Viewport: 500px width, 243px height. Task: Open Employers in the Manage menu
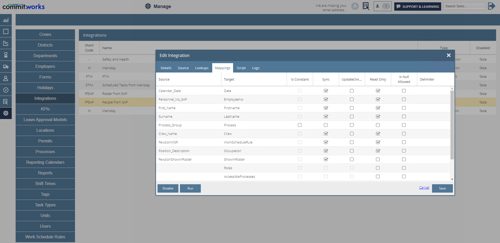tap(45, 66)
